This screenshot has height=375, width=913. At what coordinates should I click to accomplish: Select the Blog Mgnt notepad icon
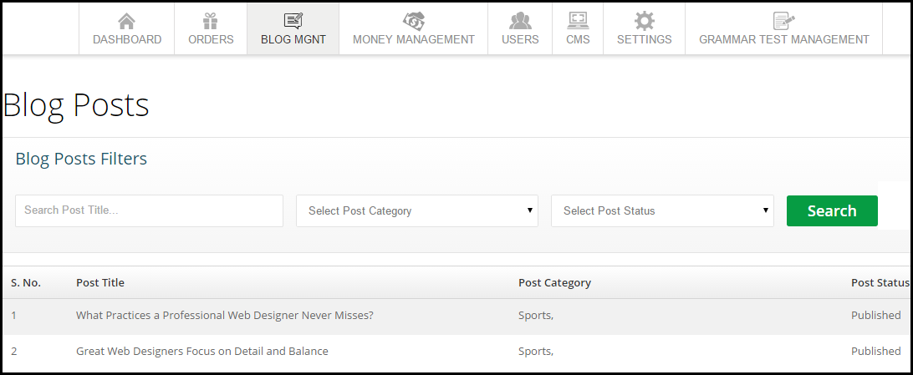[293, 22]
